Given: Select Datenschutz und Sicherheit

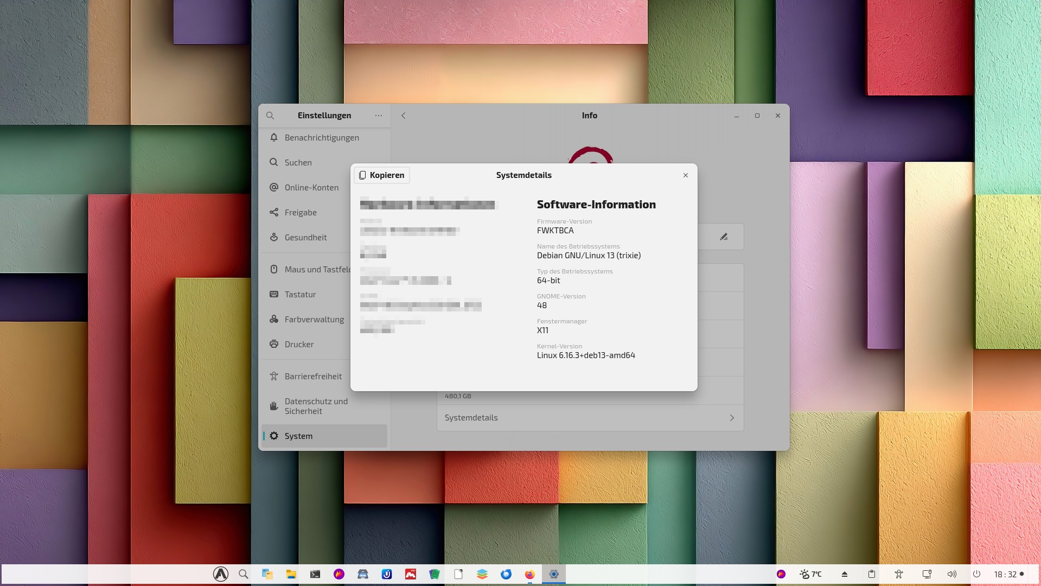Looking at the screenshot, I should click(316, 406).
